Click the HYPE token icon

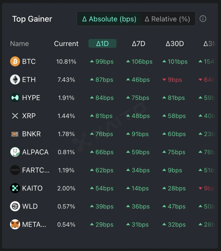pos(15,98)
